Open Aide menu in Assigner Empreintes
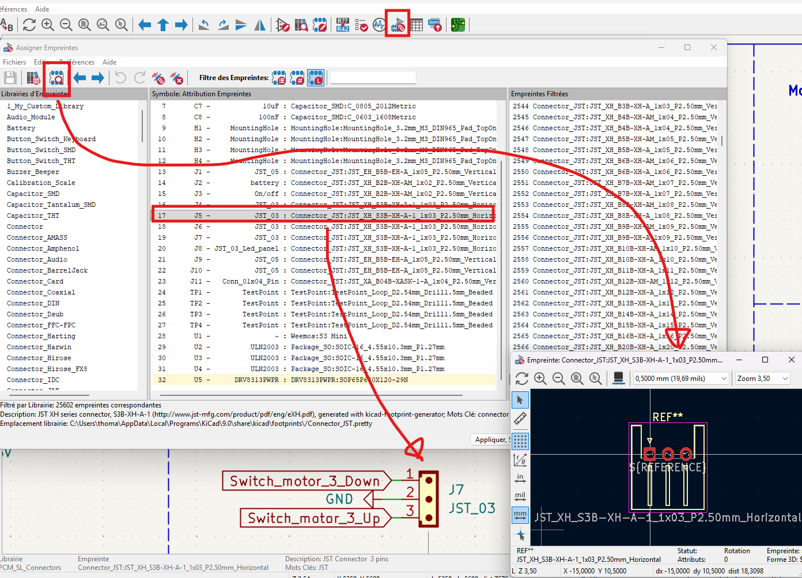The image size is (802, 578). 109,62
